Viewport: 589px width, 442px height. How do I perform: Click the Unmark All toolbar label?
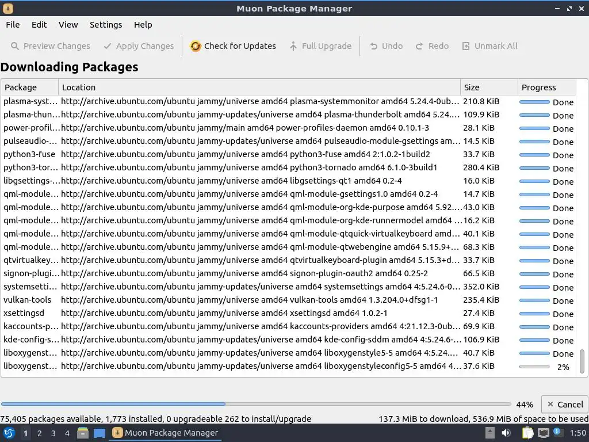click(496, 46)
